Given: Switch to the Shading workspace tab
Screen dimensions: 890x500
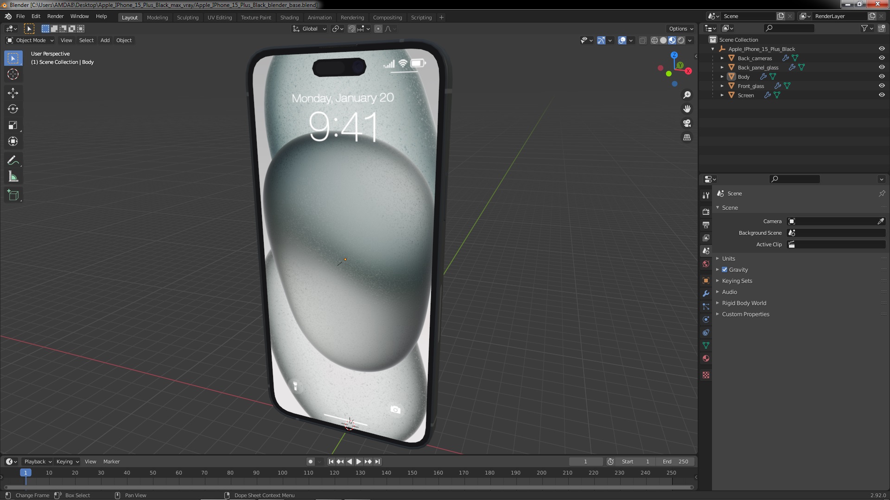Looking at the screenshot, I should coord(289,18).
